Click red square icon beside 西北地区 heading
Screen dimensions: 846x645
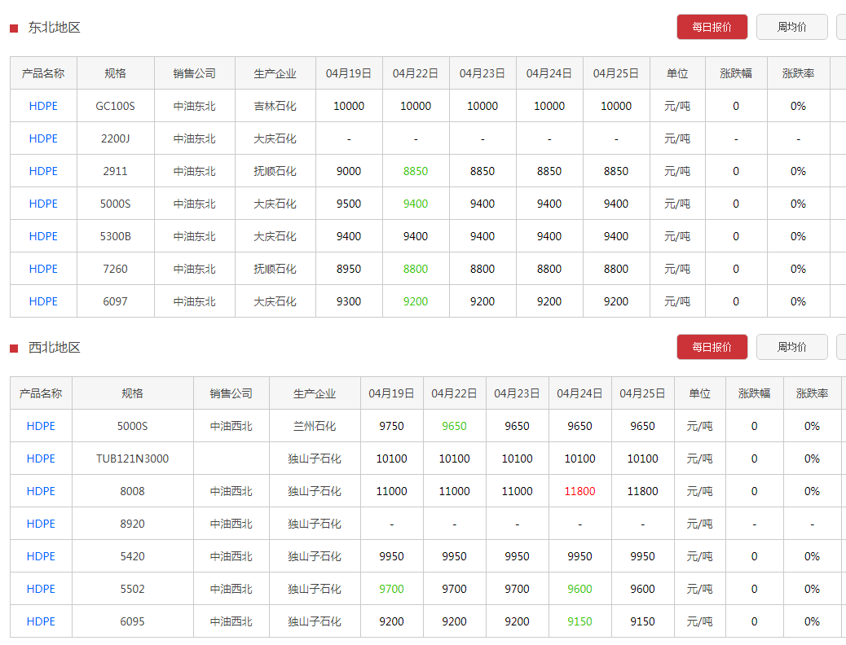[x=14, y=349]
